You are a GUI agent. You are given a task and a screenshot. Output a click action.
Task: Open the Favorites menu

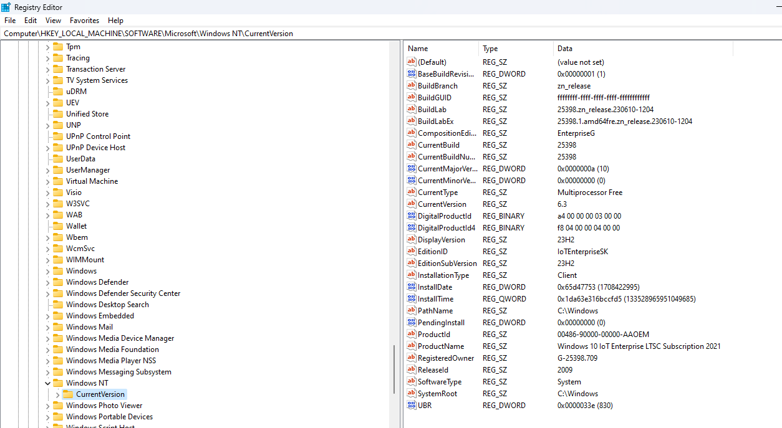pos(84,21)
